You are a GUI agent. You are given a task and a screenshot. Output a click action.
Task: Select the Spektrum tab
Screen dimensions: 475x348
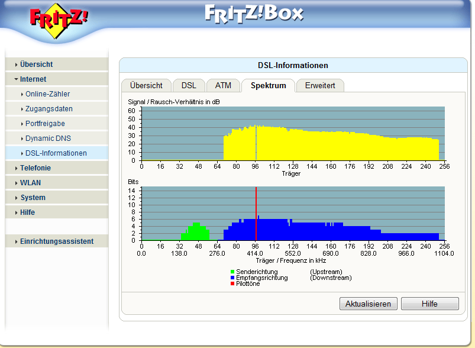(x=269, y=85)
